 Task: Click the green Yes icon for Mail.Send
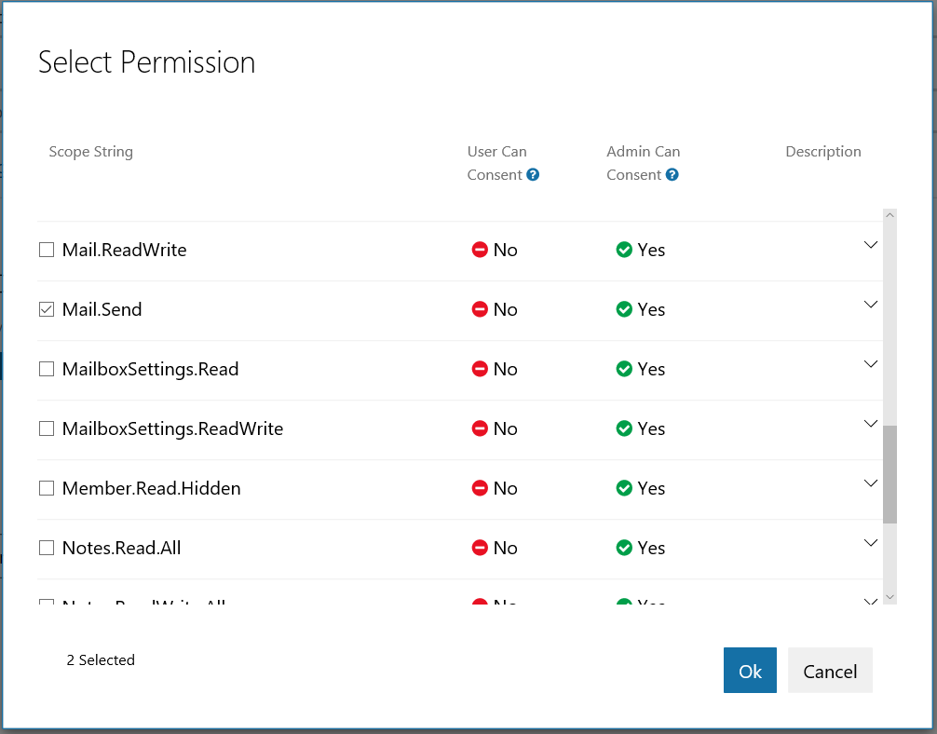(624, 309)
